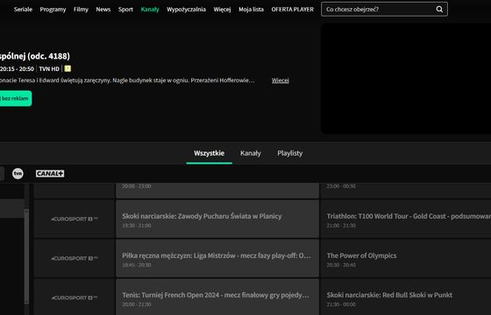Open the Więcej navigation menu
This screenshot has height=315, width=491.
223,10
